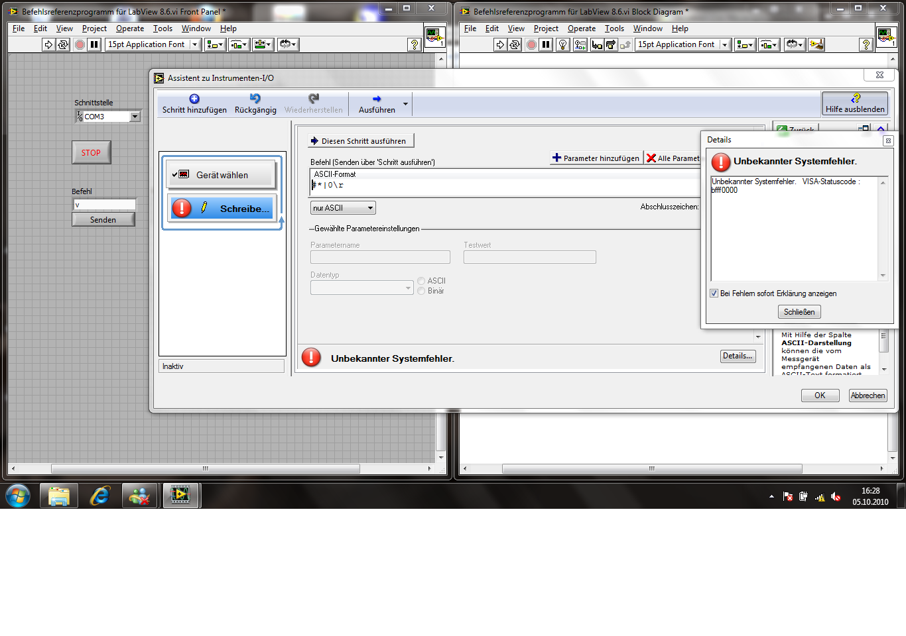Toggle Retain Wire Values button
906x636 pixels.
(580, 44)
